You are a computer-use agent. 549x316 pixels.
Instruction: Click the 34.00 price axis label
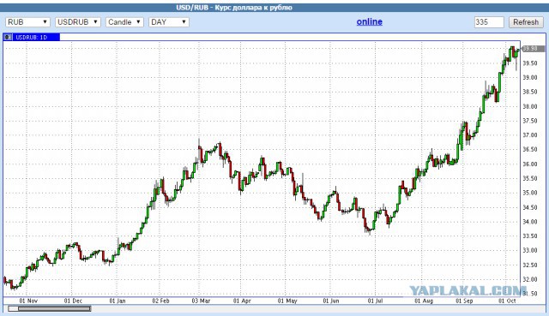[530, 222]
